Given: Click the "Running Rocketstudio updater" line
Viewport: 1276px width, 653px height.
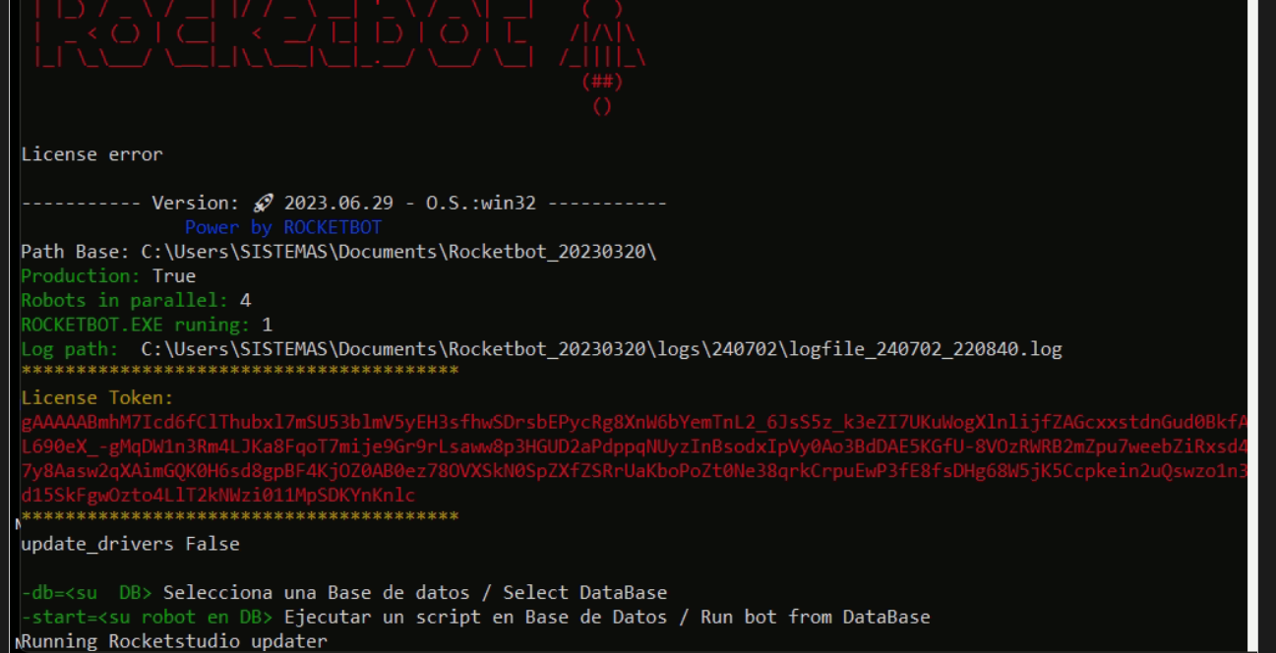Looking at the screenshot, I should [x=174, y=642].
